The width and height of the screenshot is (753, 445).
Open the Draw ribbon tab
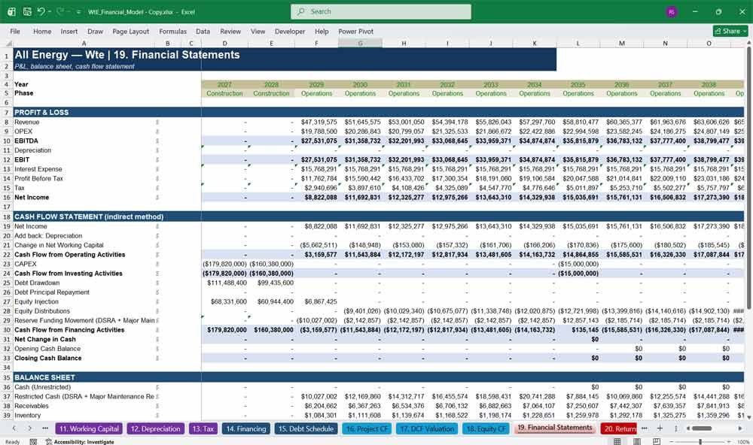pos(95,31)
